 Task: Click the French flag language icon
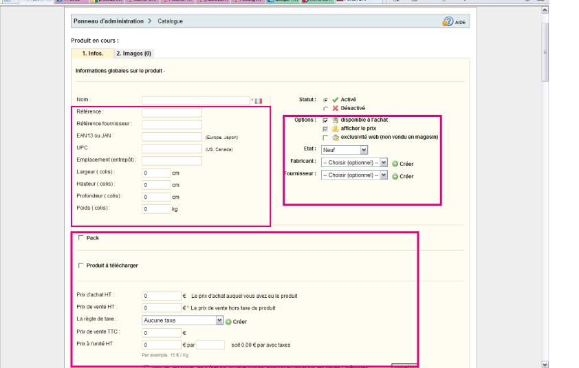pyautogui.click(x=259, y=101)
